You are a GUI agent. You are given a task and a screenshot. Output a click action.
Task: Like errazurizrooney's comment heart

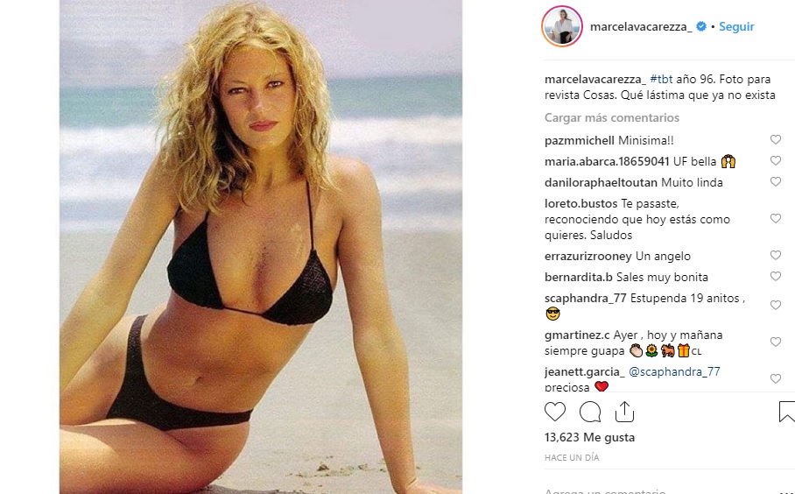click(x=775, y=255)
